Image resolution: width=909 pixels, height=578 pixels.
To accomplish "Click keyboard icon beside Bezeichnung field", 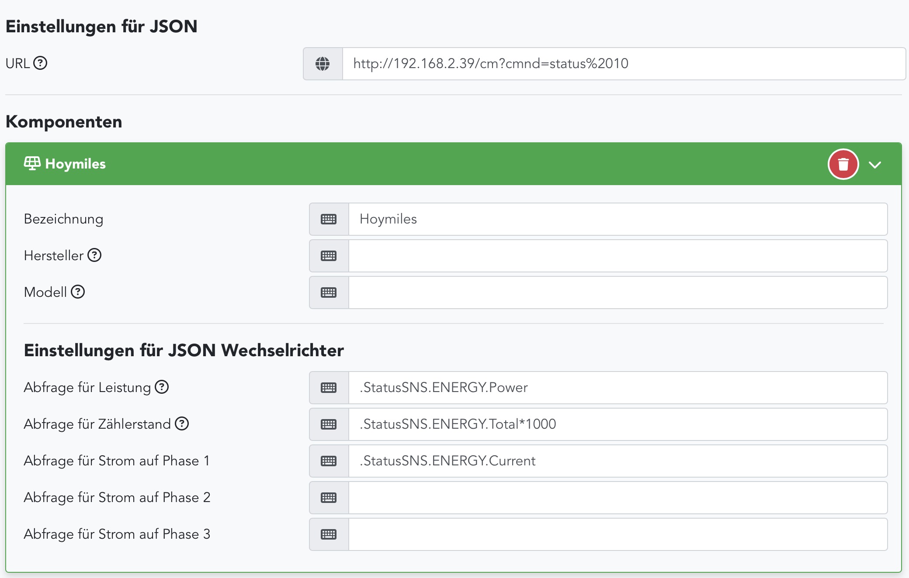I will click(x=329, y=219).
